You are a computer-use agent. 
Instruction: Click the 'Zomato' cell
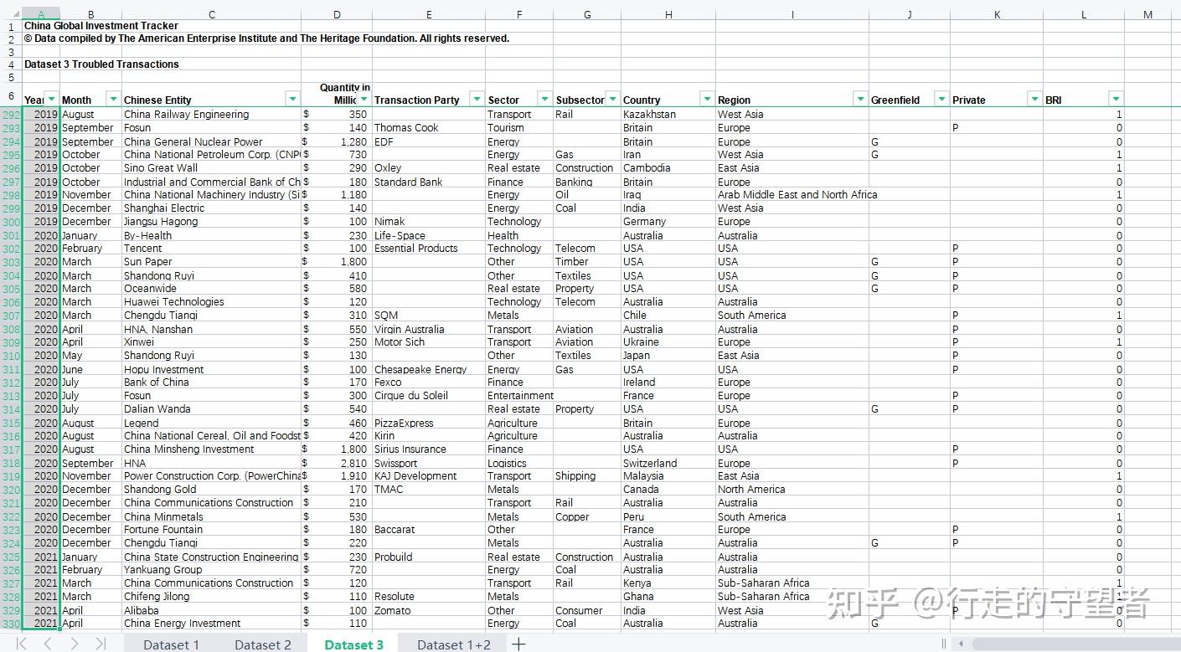[x=429, y=610]
